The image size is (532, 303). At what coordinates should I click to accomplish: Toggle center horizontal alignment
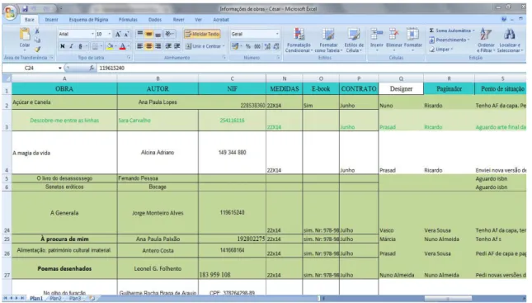click(148, 46)
